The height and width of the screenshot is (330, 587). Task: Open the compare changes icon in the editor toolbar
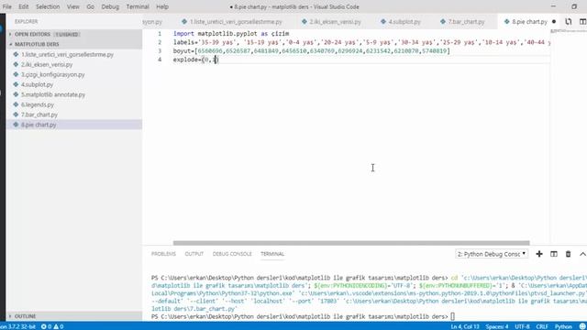point(569,22)
